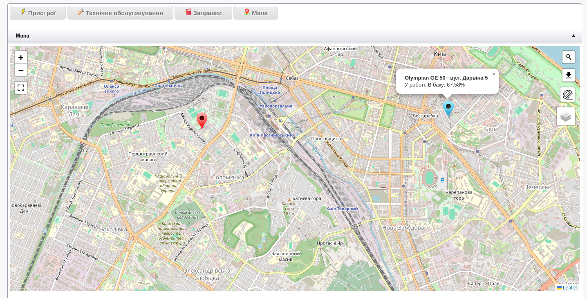Enter fullscreen map view
This screenshot has height=298, width=587.
tap(21, 88)
